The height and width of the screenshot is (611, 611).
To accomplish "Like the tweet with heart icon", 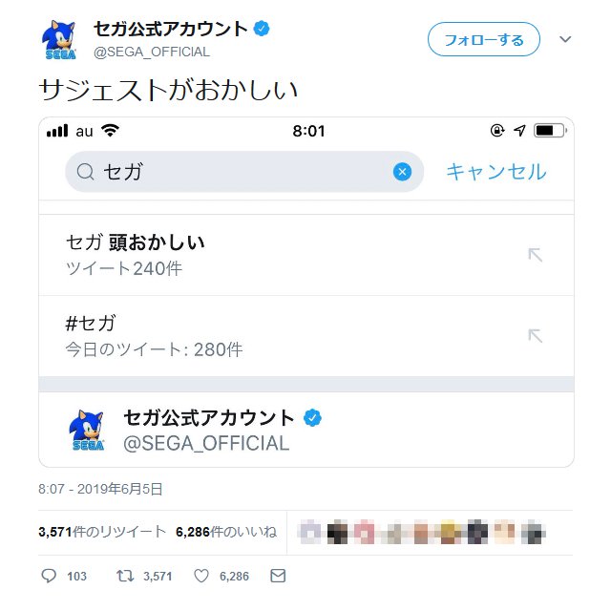I will point(201,577).
